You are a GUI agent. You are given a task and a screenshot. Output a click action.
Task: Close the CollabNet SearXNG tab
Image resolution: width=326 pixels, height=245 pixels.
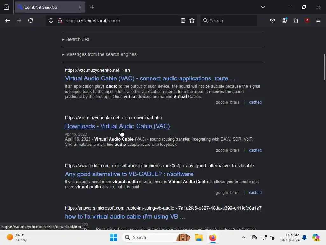80,7
